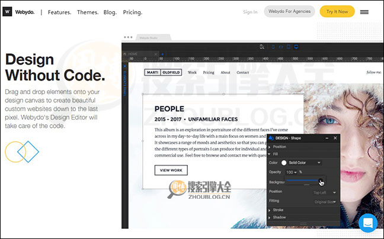
Task: Click the opacity slider handle
Action: point(320,181)
